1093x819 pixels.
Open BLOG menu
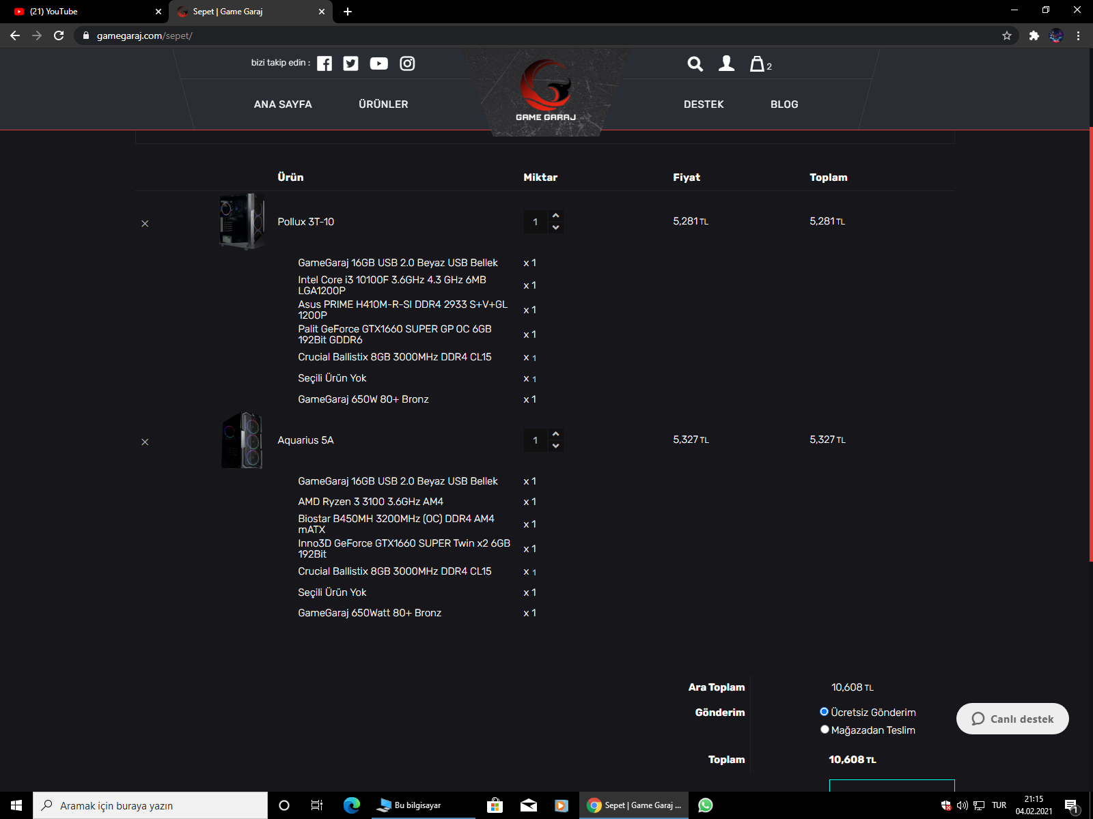click(784, 104)
